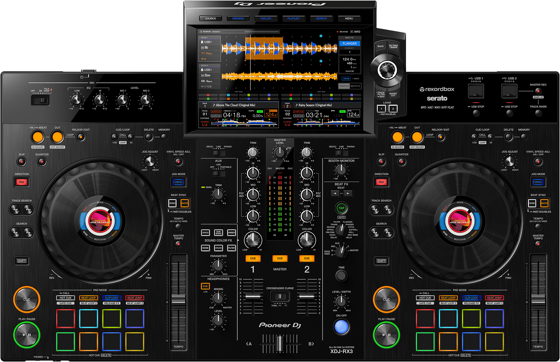Switch to the PLAYLIST tab
The width and height of the screenshot is (560, 362).
tap(294, 18)
